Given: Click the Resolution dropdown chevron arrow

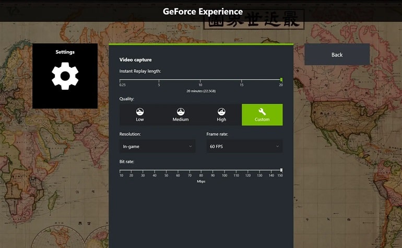Looking at the screenshot, I should click(190, 146).
